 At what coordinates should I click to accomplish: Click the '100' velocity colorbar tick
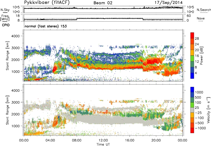coord(198,103)
